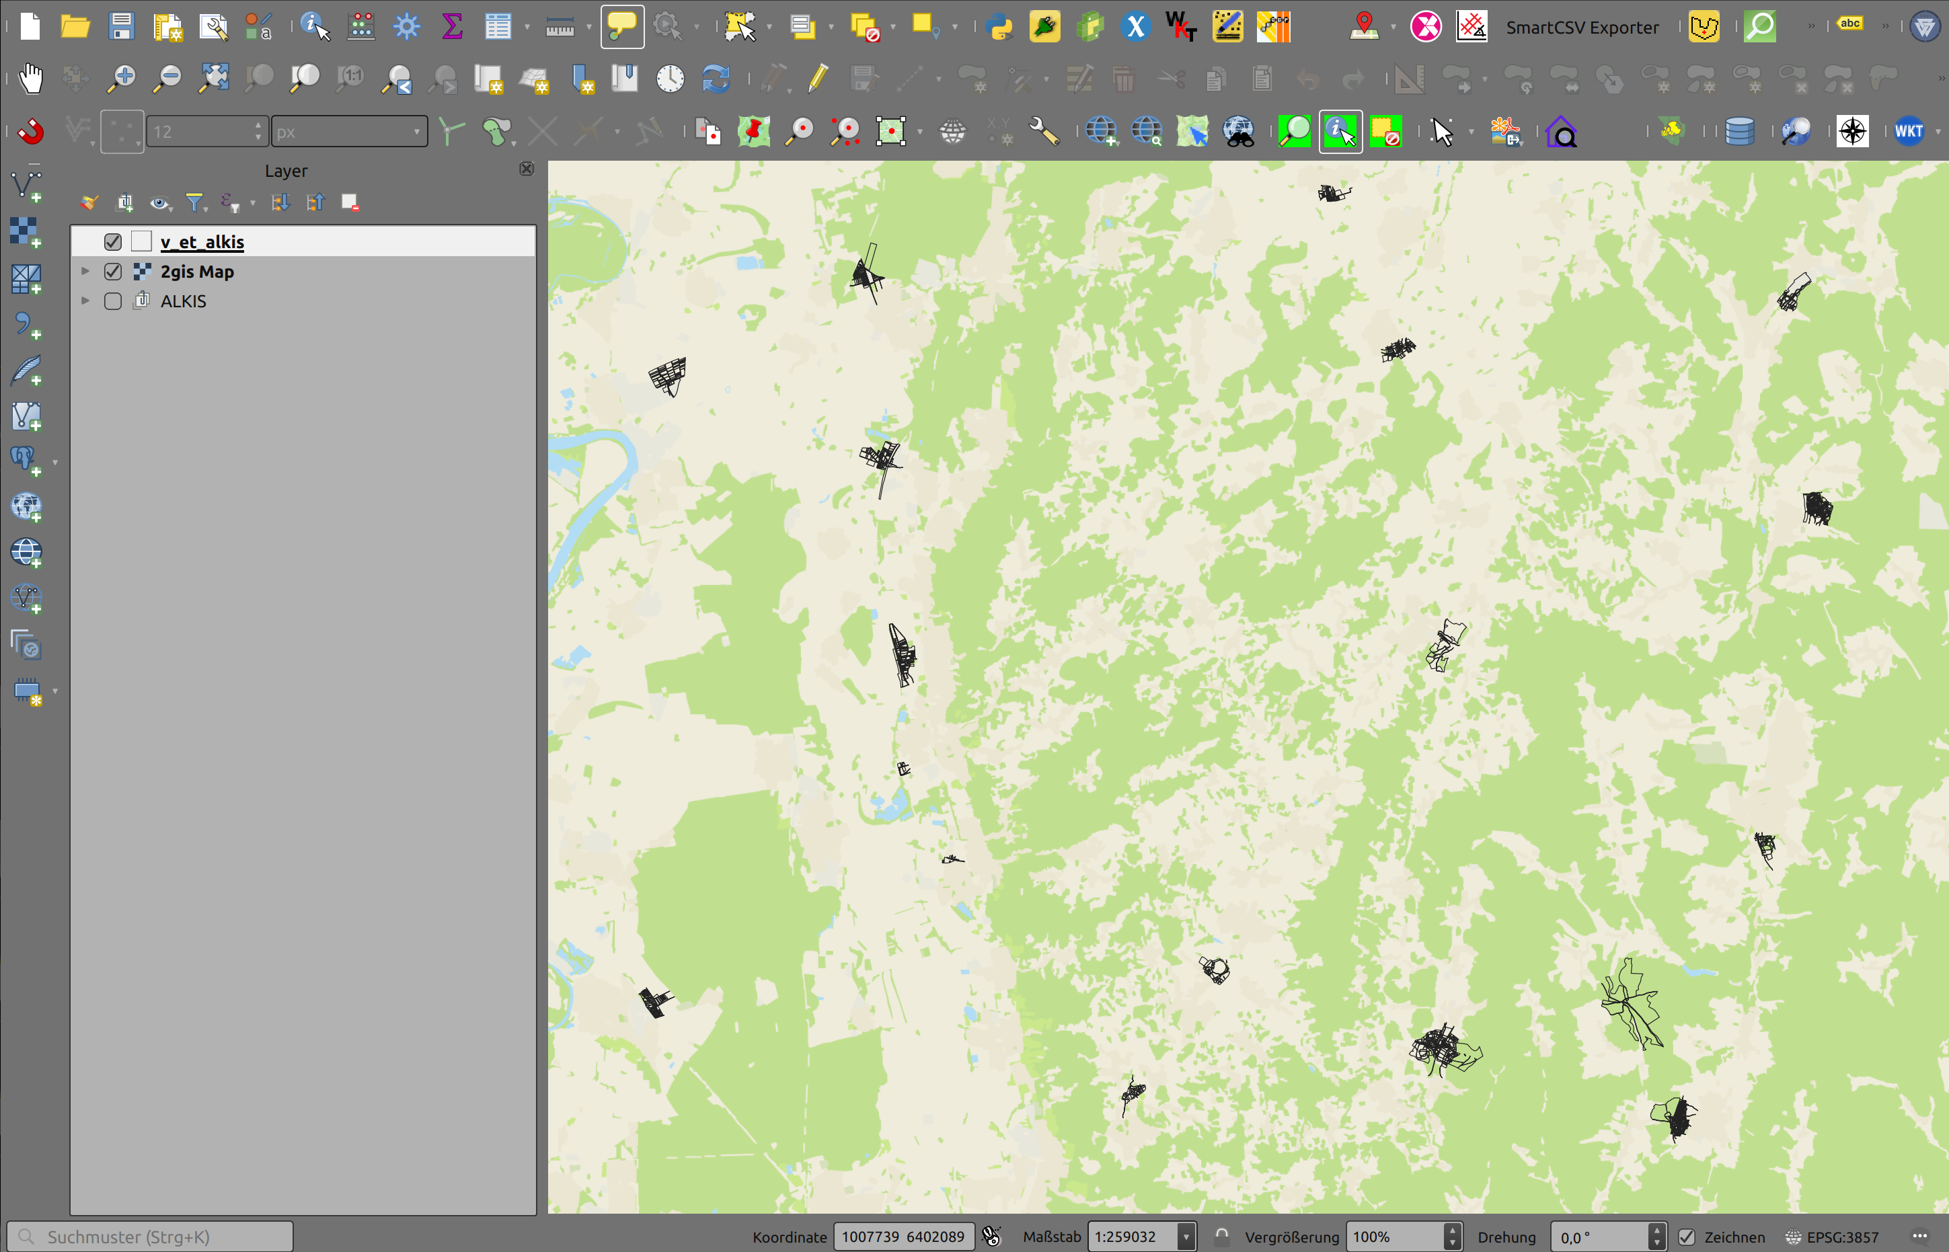Uncheck the v_et_alkis layer visibility
1949x1252 pixels.
click(x=113, y=241)
